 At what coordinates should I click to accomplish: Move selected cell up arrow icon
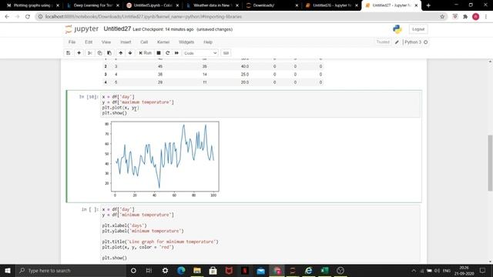click(x=121, y=53)
